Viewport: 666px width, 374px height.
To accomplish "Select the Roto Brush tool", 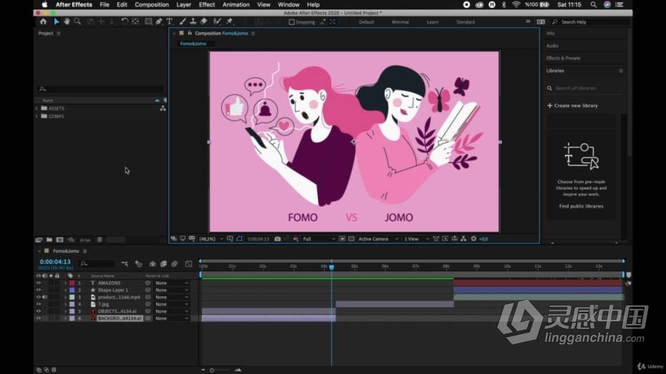I will coord(217,21).
